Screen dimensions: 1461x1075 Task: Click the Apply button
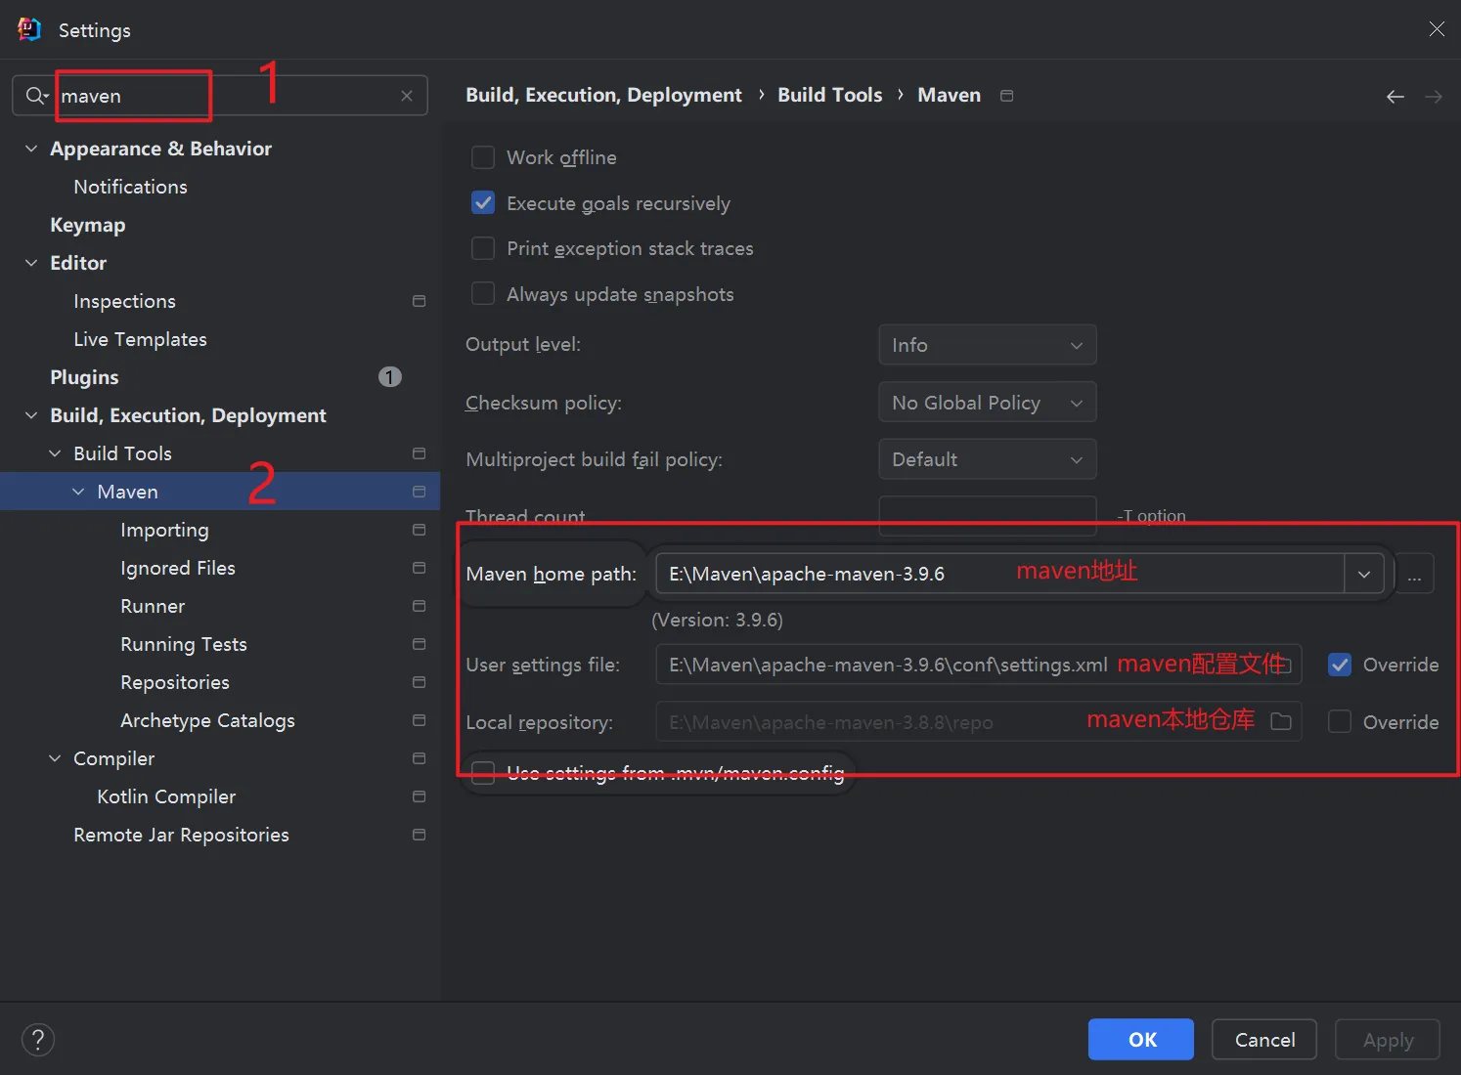pyautogui.click(x=1388, y=1040)
